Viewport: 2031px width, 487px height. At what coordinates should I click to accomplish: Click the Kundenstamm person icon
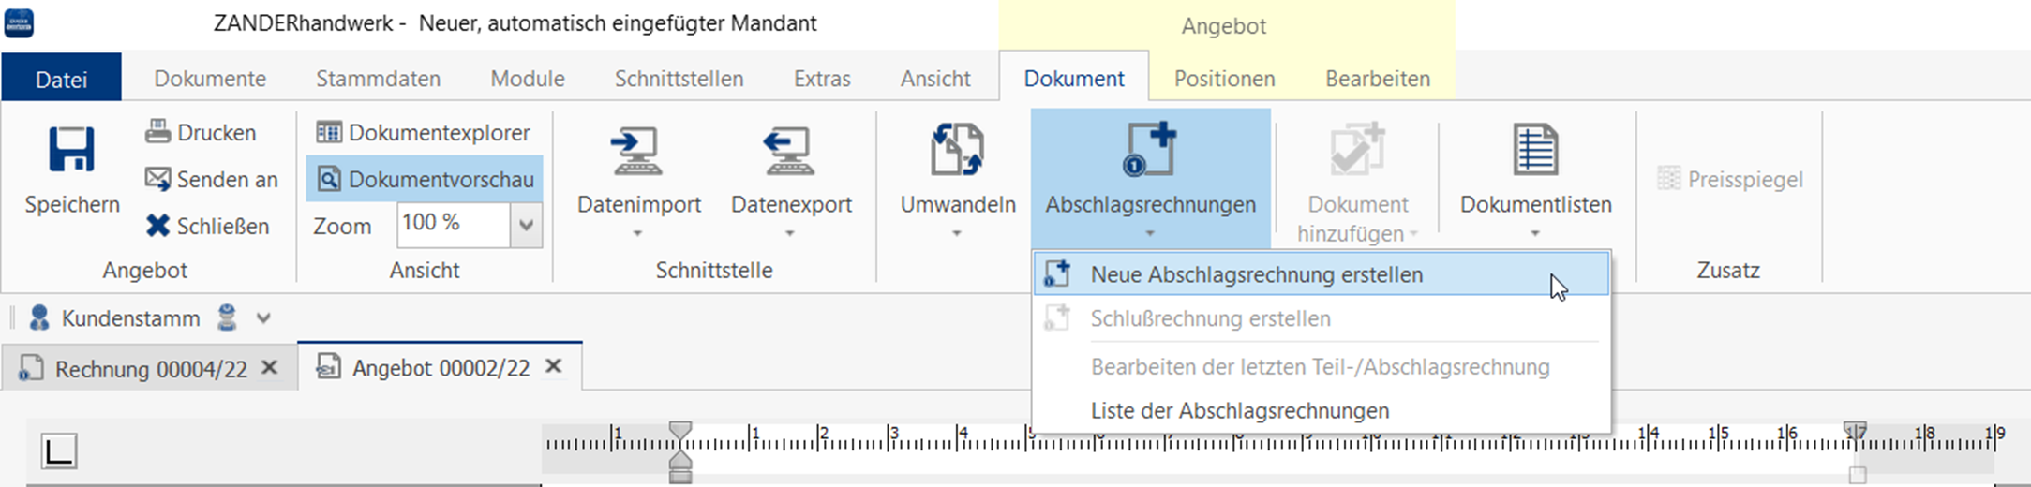[38, 318]
